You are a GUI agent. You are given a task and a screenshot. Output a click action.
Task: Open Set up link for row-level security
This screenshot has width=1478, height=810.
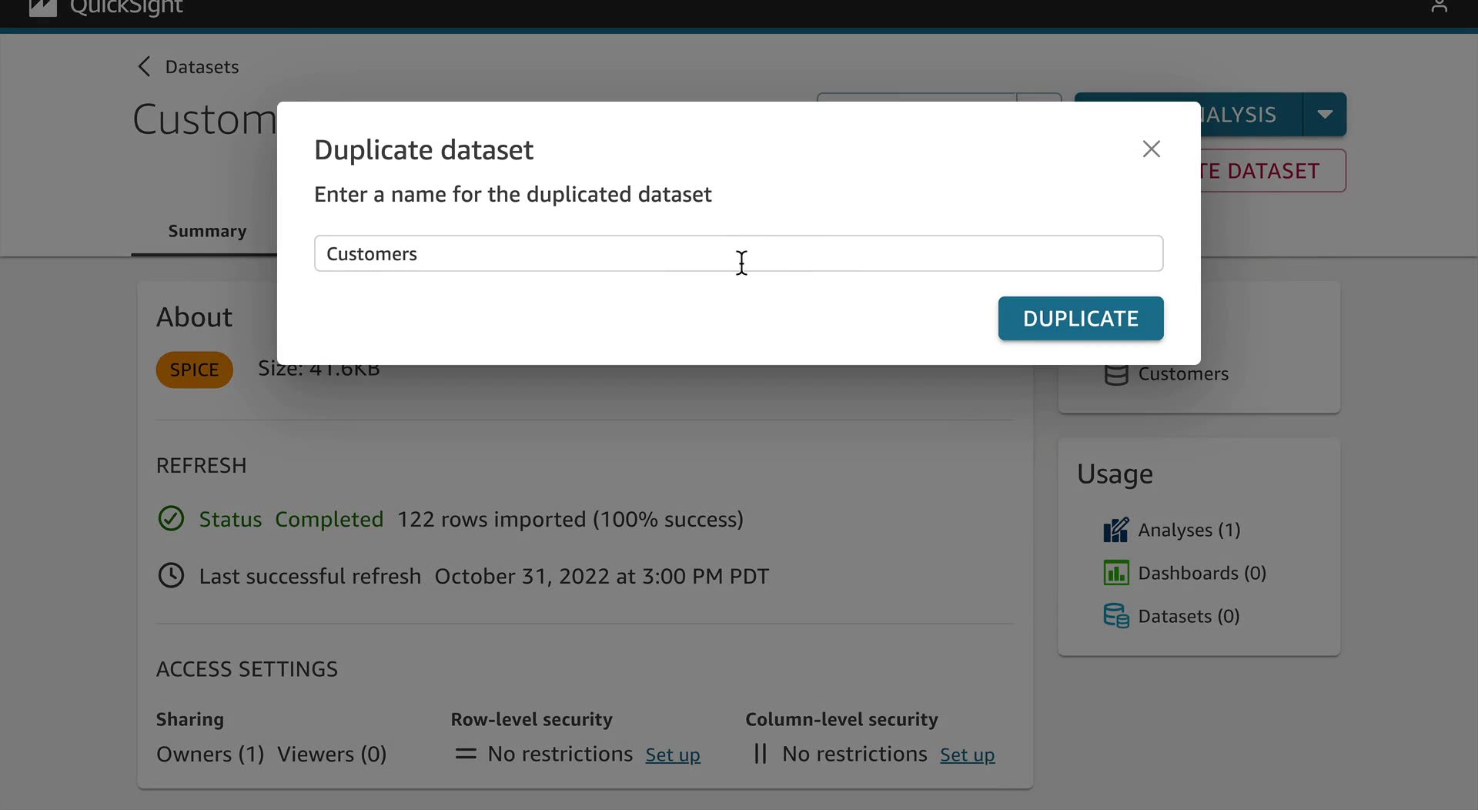pyautogui.click(x=672, y=755)
